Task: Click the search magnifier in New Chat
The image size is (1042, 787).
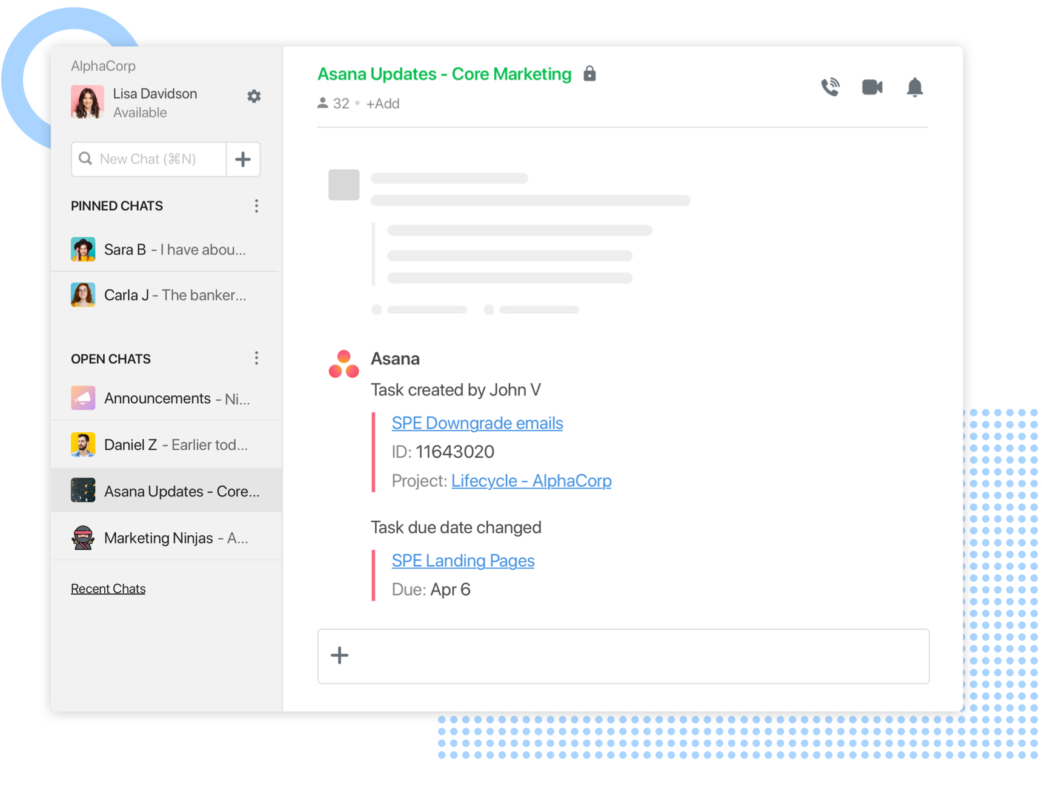Action: (85, 159)
